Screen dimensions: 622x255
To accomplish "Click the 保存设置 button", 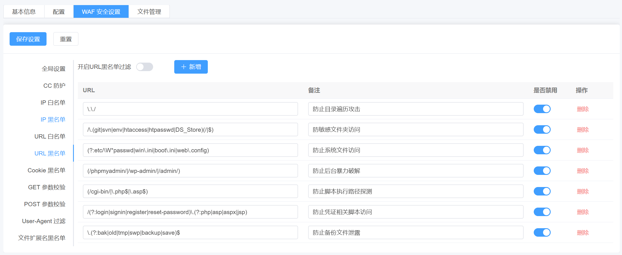I will click(x=28, y=39).
